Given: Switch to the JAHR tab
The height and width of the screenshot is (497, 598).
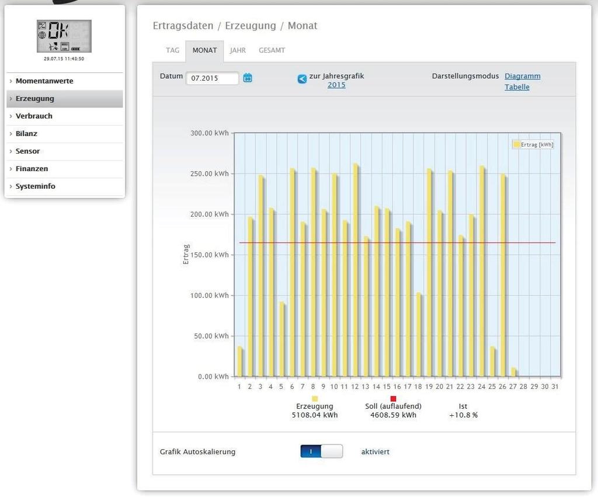Looking at the screenshot, I should tap(238, 50).
